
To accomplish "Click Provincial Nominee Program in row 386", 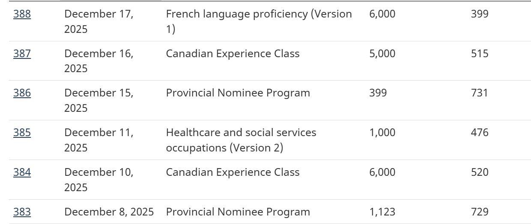I will (x=238, y=93).
